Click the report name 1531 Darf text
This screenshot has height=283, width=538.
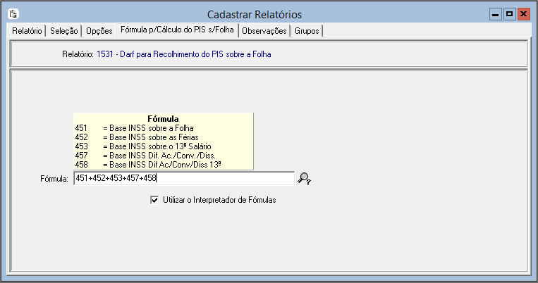click(x=183, y=54)
